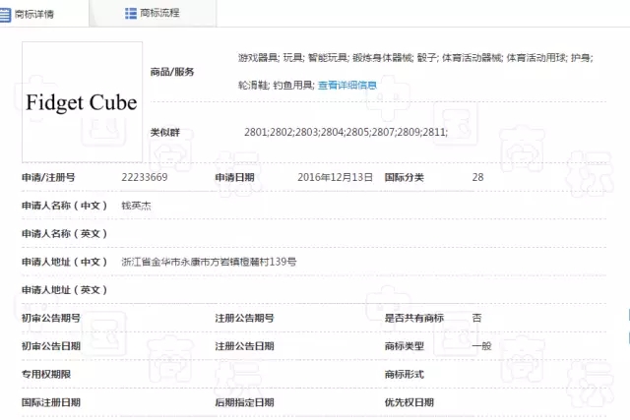
Task: Click the 申请人名称（英文） label
Action: point(64,234)
